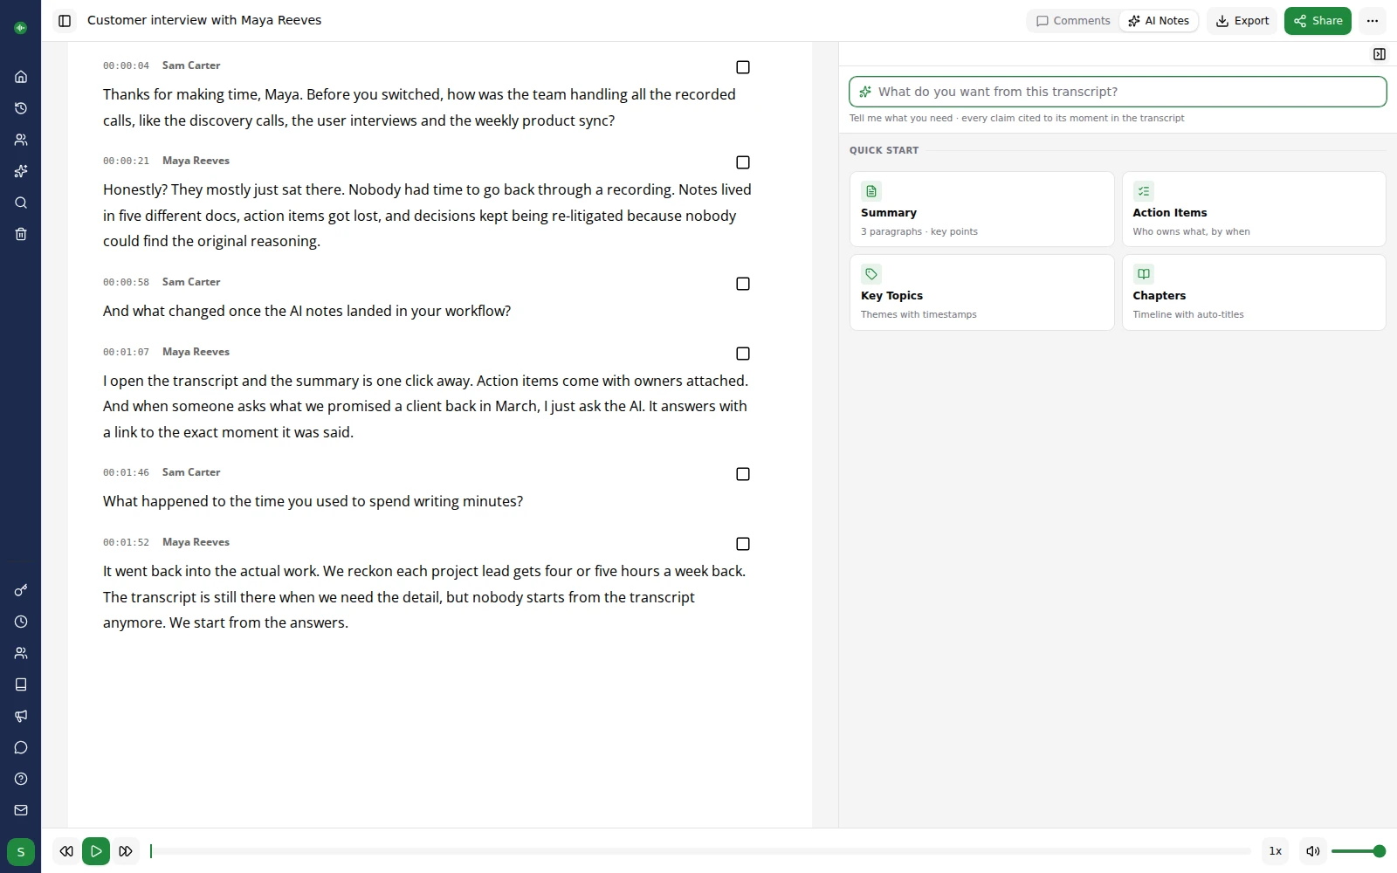Open the trash icon in sidebar

(21, 234)
